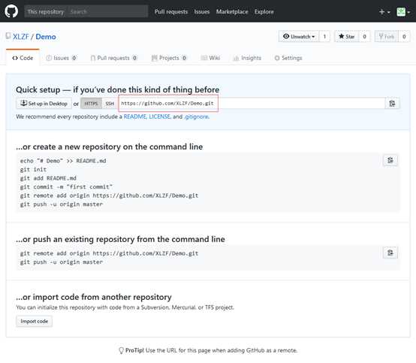Screen dimensions: 416x363
Task: Click 'git commit -m "first commit"' line
Action: [66, 187]
